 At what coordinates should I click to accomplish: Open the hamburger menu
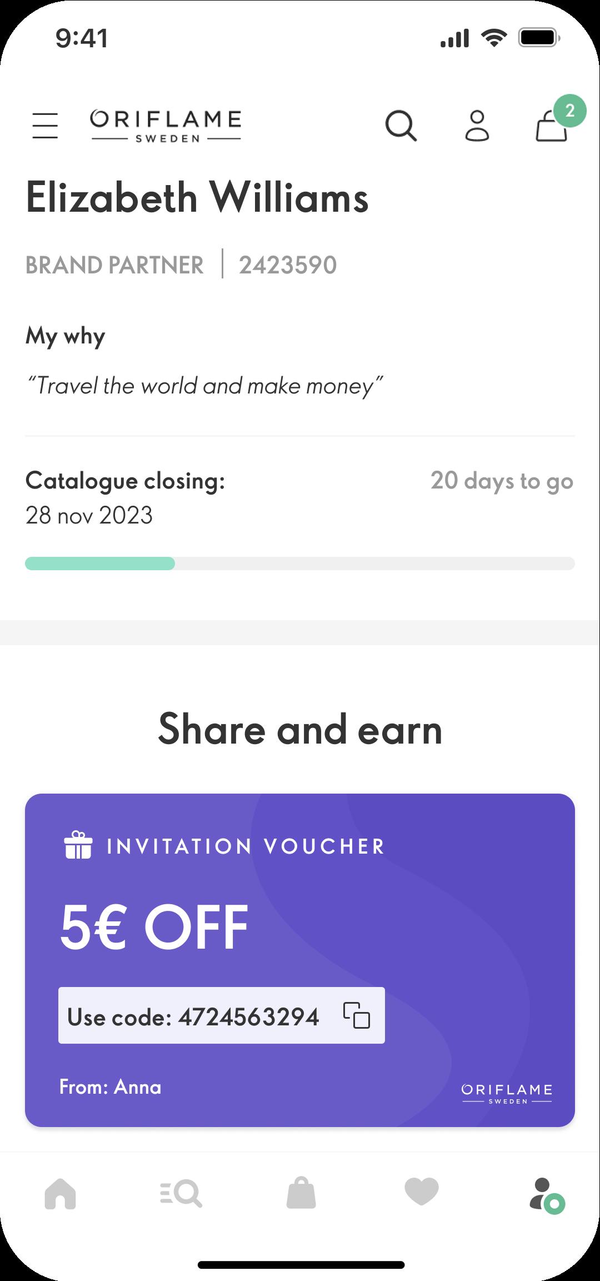tap(45, 125)
